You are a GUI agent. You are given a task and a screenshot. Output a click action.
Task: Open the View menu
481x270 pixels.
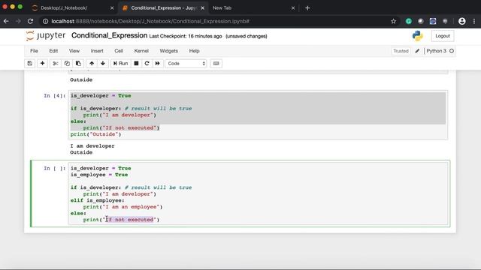click(74, 51)
